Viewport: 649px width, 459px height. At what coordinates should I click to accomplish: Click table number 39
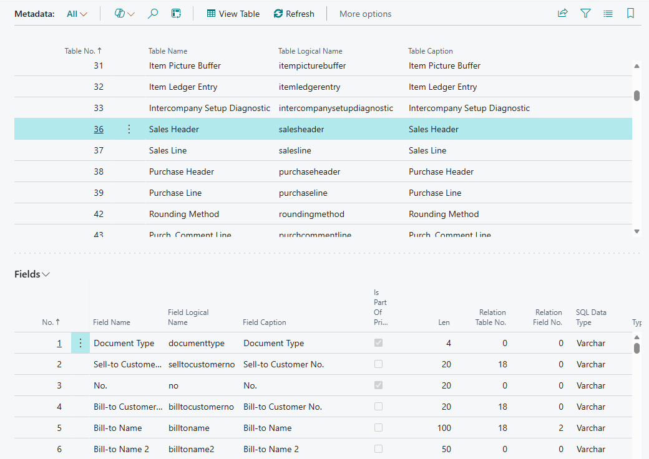click(99, 193)
